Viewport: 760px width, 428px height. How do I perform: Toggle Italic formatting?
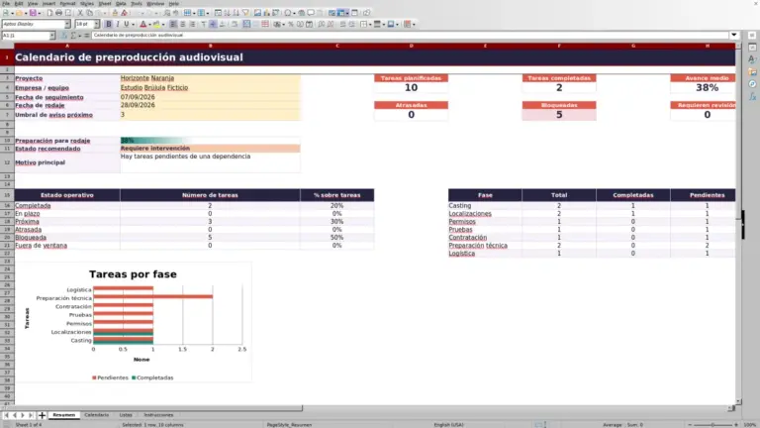click(118, 24)
